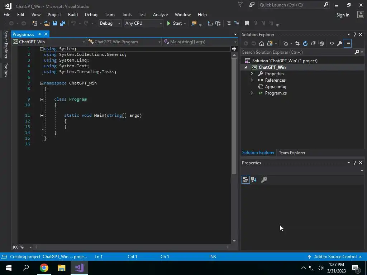Click the View Code icon in Solution Explorer
Viewport: 367px width, 275px height.
tap(332, 43)
